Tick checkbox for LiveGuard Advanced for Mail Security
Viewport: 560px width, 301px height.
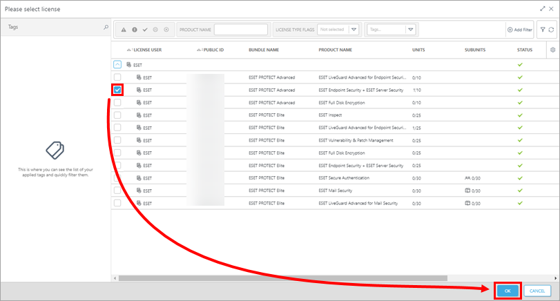click(x=117, y=203)
